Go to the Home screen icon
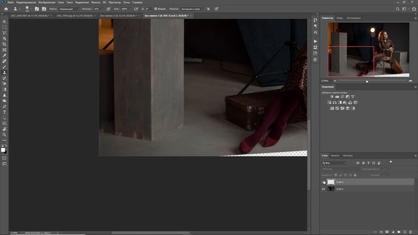The width and height of the screenshot is (418, 235). (6, 8)
